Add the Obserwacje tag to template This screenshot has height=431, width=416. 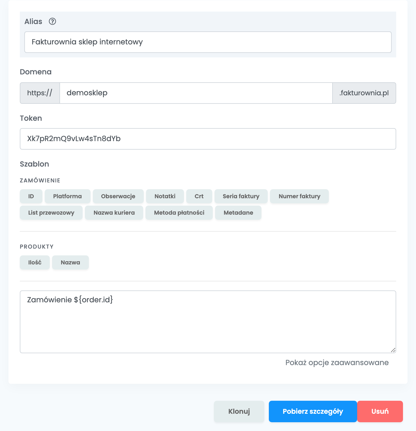tap(118, 196)
